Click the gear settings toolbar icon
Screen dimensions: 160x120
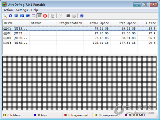click(x=61, y=16)
